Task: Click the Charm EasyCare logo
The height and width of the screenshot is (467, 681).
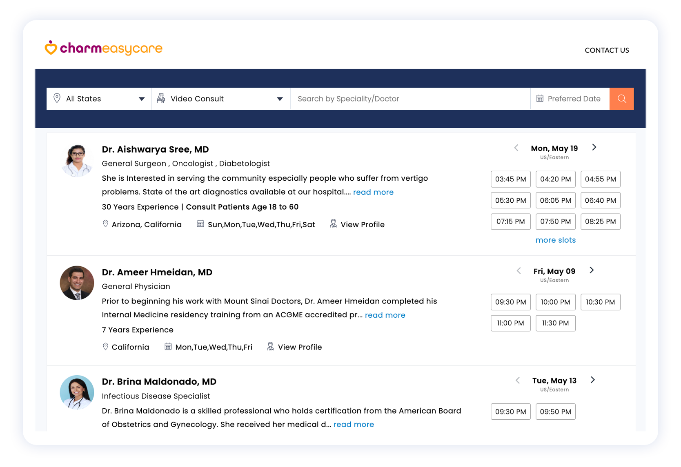Action: coord(104,48)
